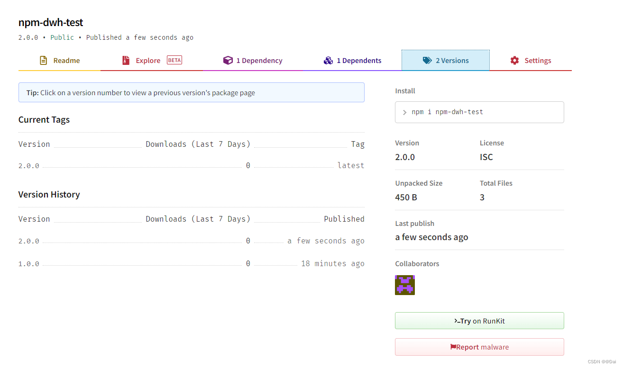Click the Explore zip file icon

point(126,61)
